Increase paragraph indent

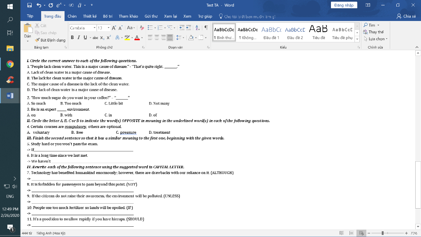point(188,28)
